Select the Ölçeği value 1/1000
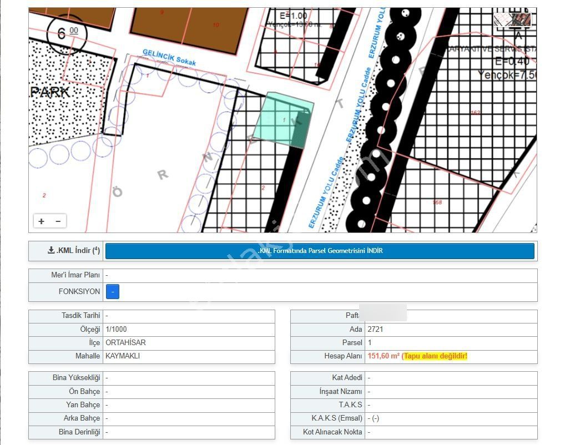 [116, 329]
